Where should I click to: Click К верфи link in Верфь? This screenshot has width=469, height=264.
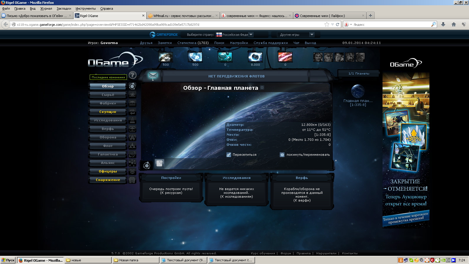coord(302,200)
